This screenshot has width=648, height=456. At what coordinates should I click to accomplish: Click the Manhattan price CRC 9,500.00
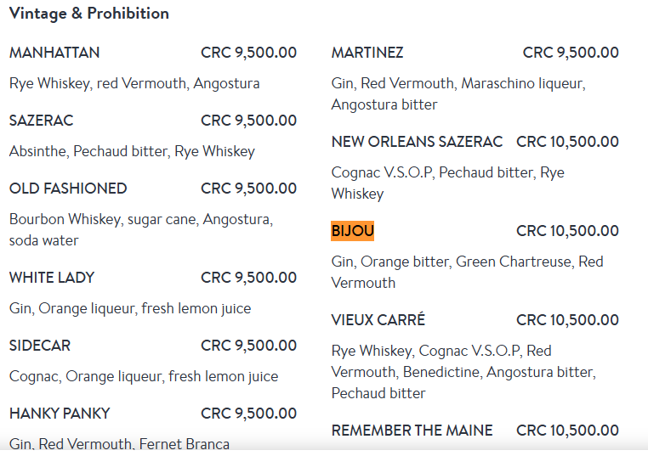pos(248,53)
